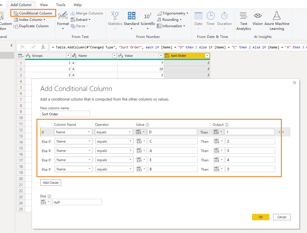
Task: Open the Column Name dropdown for the B clause
Action: point(73,169)
